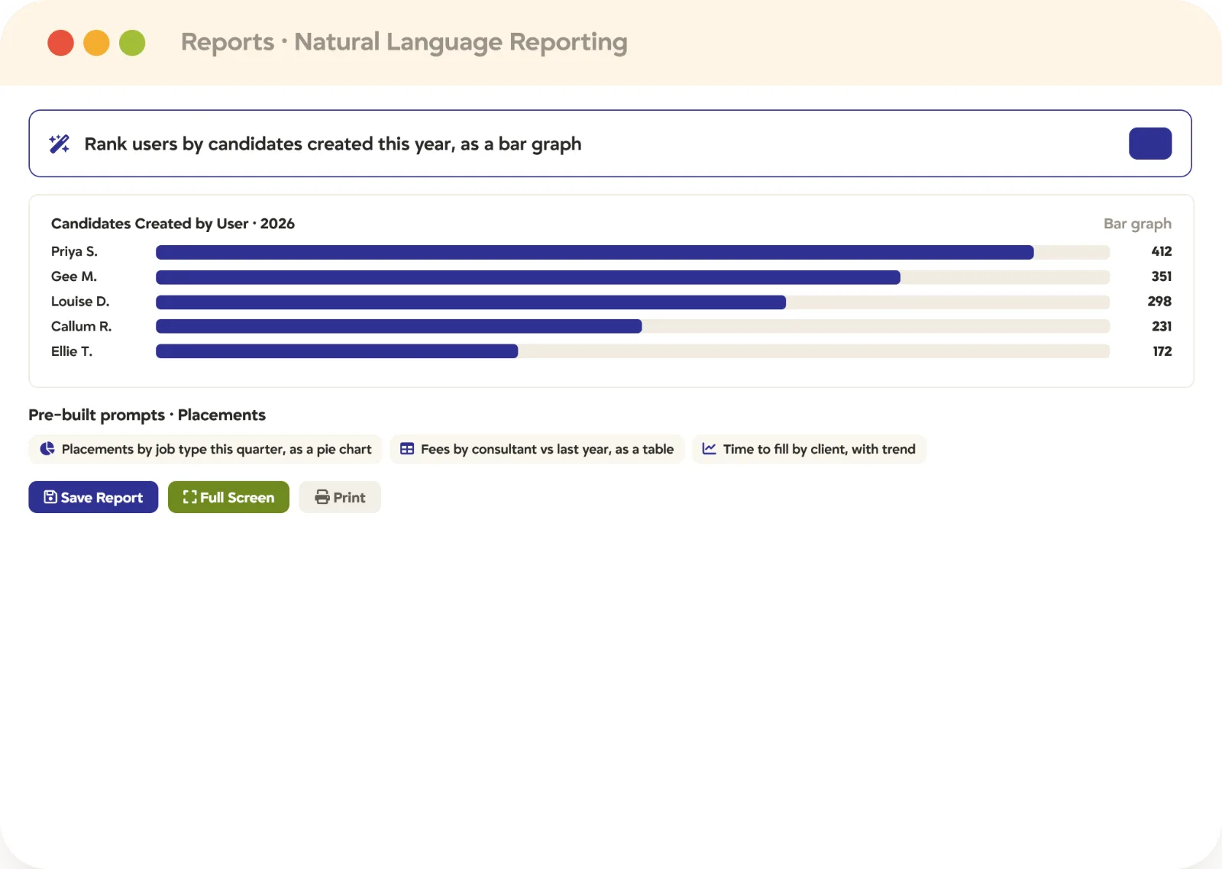Click the bar for Callum R.
1222x869 pixels.
tap(399, 327)
